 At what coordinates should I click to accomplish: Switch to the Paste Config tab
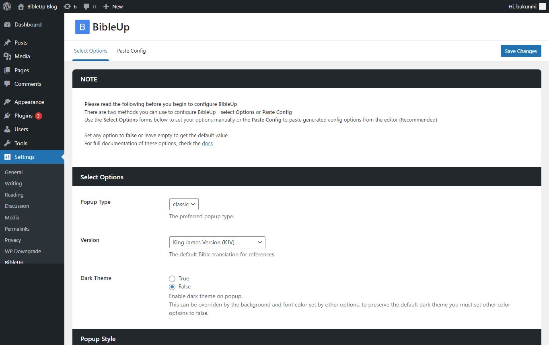coord(132,51)
